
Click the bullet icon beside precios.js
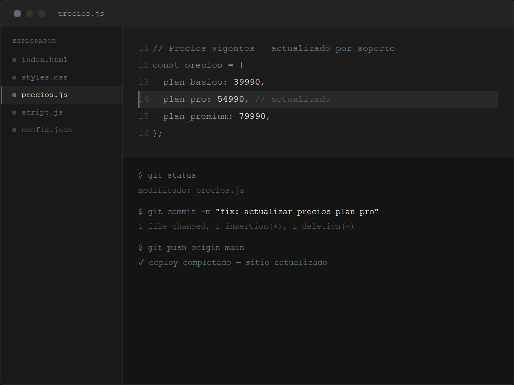tap(15, 95)
